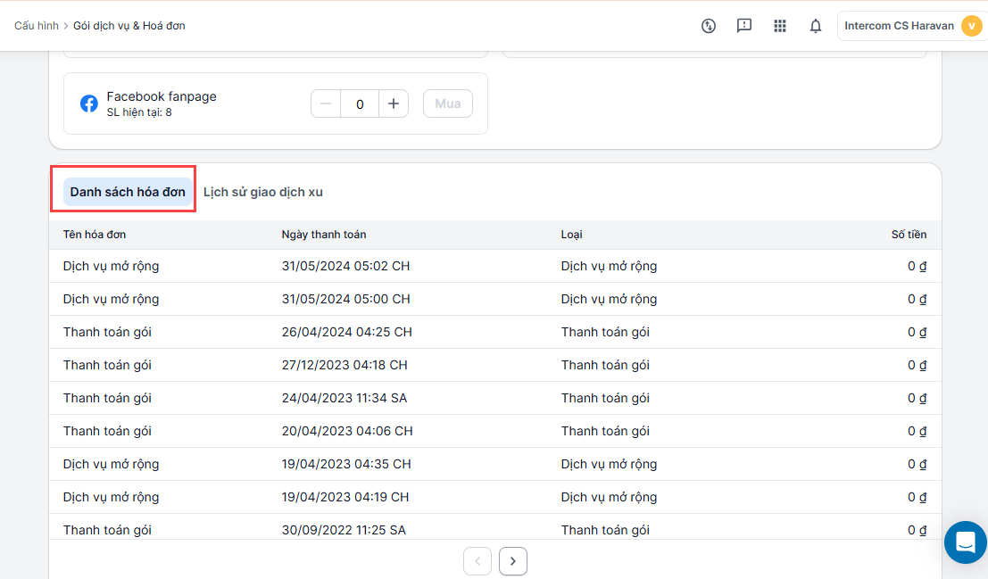Open the Intercom chat widget bubble

(965, 542)
